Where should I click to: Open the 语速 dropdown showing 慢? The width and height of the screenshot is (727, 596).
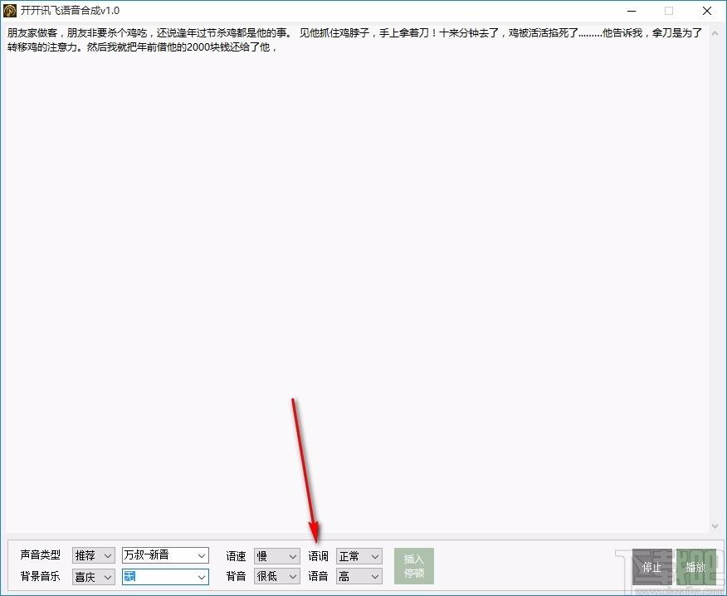tap(277, 556)
